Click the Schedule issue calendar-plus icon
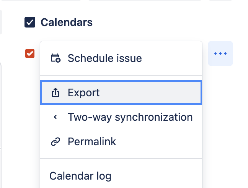Viewport: 248px width, 188px height. pyautogui.click(x=55, y=58)
